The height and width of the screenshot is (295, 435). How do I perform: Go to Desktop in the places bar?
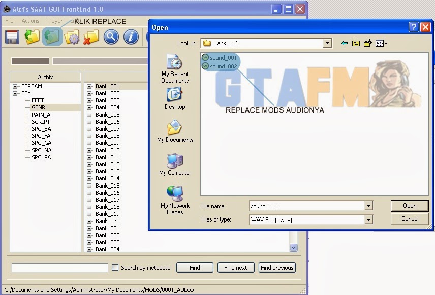tap(175, 98)
